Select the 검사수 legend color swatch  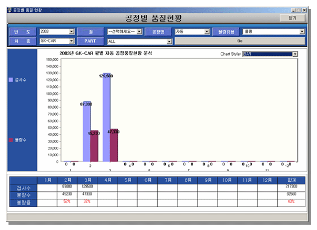tap(11, 79)
